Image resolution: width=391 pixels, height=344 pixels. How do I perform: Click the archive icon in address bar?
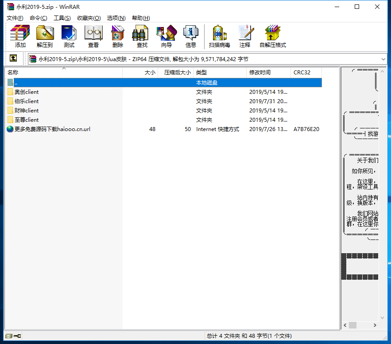[33, 59]
